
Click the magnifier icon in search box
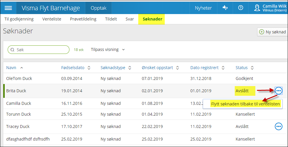click(12, 49)
